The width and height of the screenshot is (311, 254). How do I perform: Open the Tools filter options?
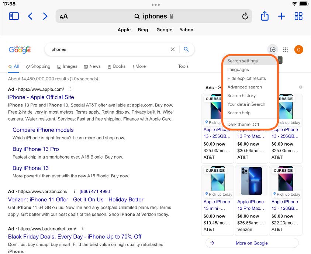tap(183, 66)
